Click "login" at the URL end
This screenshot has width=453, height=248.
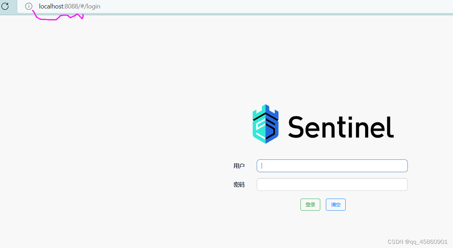pyautogui.click(x=93, y=6)
